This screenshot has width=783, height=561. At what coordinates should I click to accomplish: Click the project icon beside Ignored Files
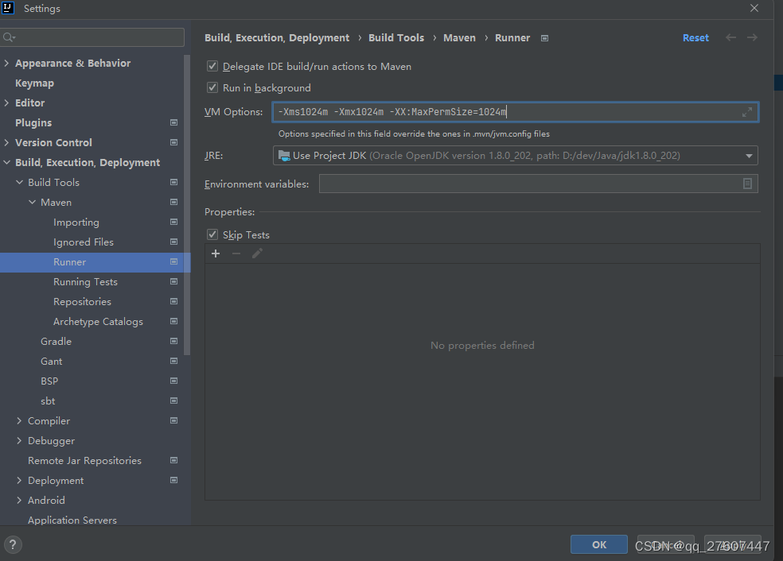173,242
